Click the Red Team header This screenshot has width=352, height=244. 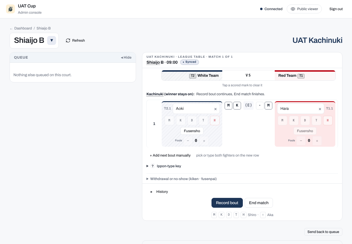coord(305,76)
